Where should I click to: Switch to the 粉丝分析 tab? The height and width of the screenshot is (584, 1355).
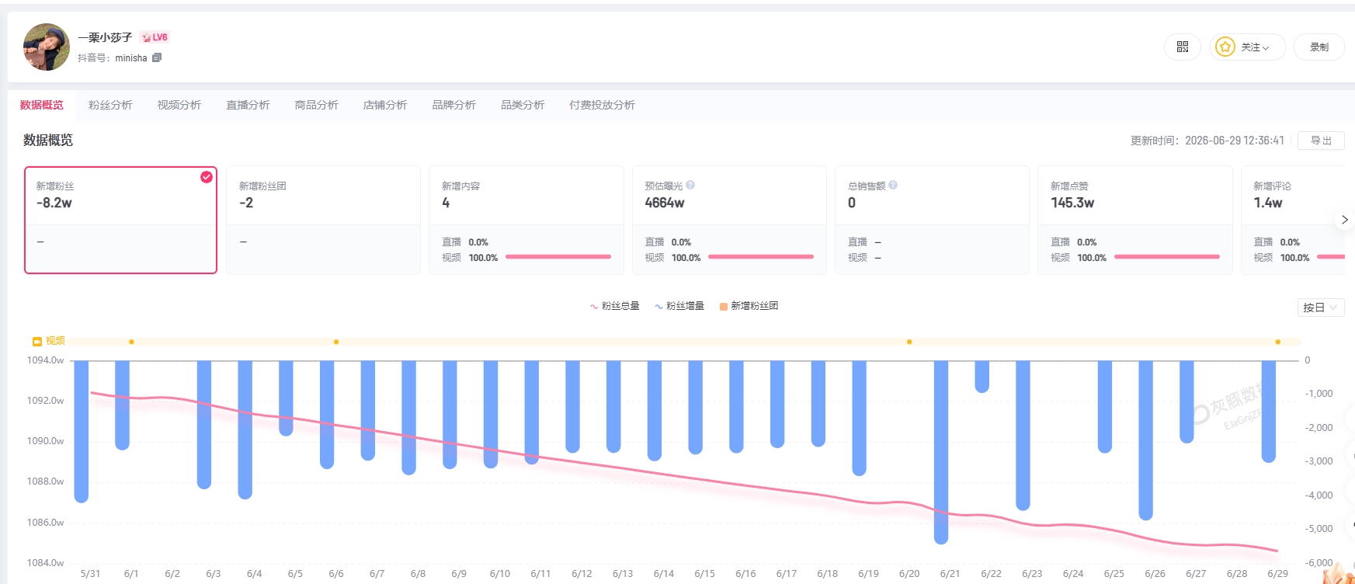(110, 105)
